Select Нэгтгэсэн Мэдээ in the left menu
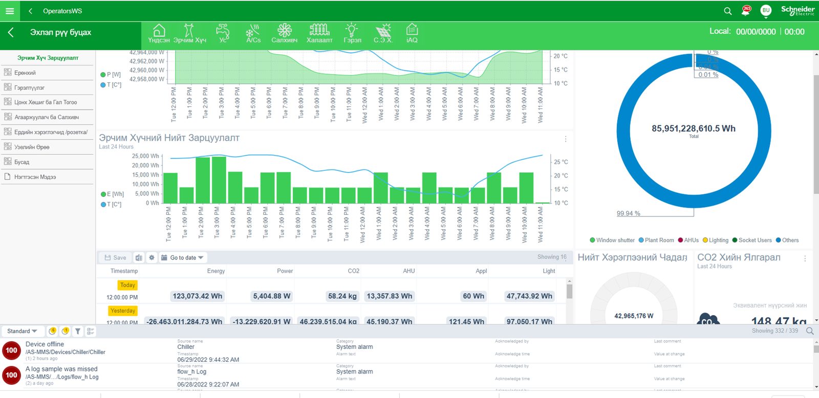Viewport: 819px width, 398px height. click(47, 177)
